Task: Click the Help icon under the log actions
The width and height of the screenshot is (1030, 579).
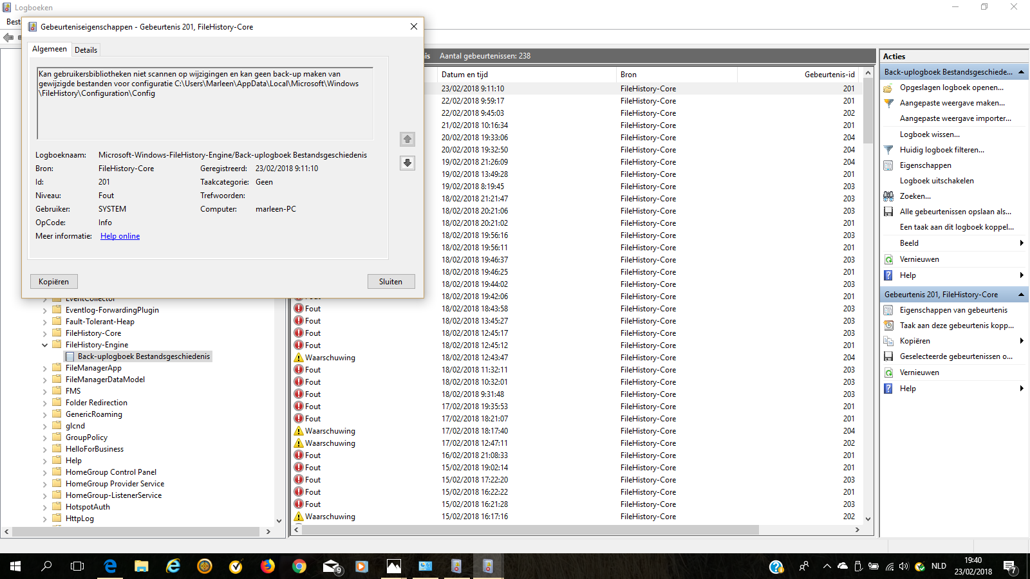Action: click(x=888, y=275)
